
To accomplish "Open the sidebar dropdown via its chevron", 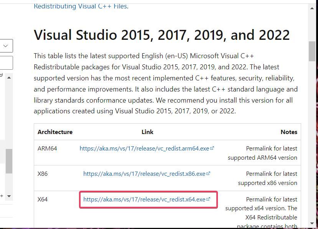I will pyautogui.click(x=6, y=46).
